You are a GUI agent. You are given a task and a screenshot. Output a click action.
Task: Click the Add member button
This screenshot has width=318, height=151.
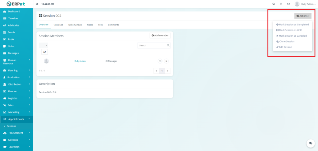(160, 35)
